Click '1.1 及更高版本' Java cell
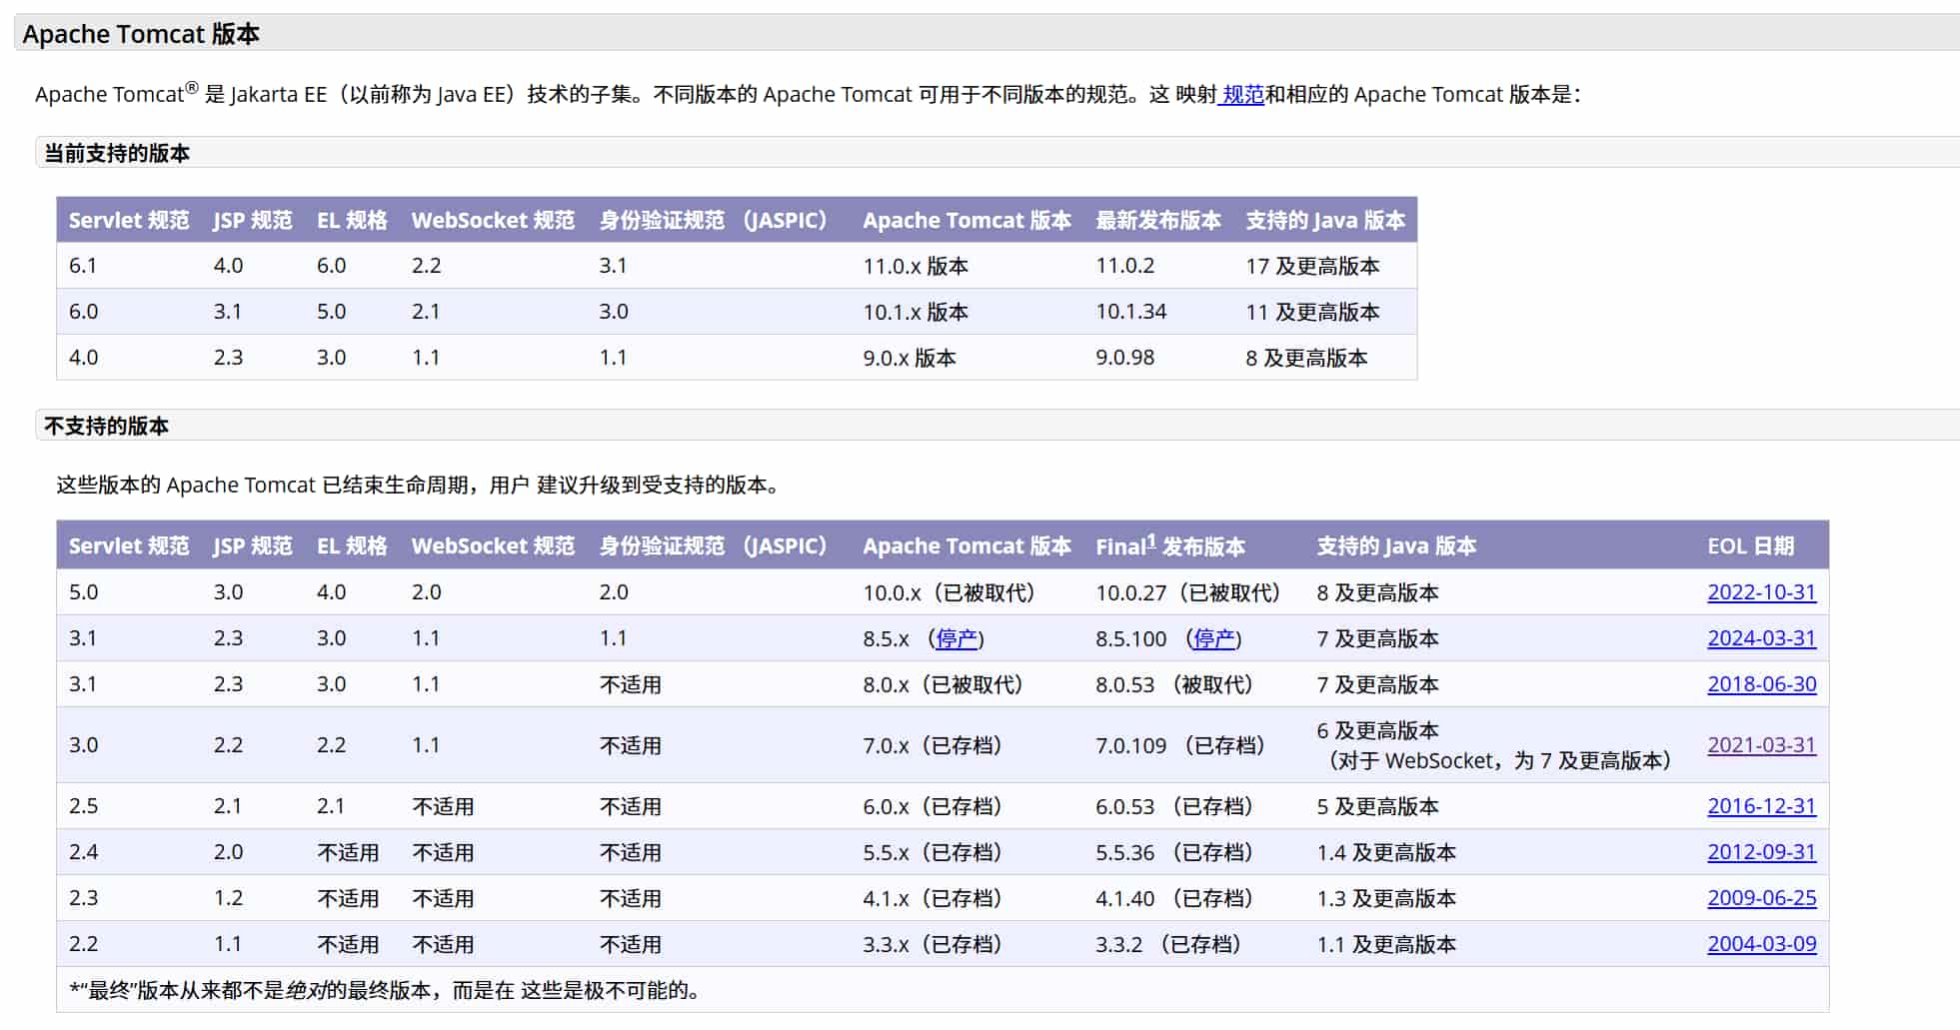Screen dimensions: 1960x1030 pyautogui.click(x=1386, y=944)
